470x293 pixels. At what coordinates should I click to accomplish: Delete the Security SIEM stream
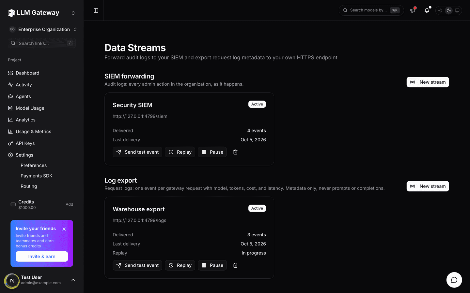[235, 152]
